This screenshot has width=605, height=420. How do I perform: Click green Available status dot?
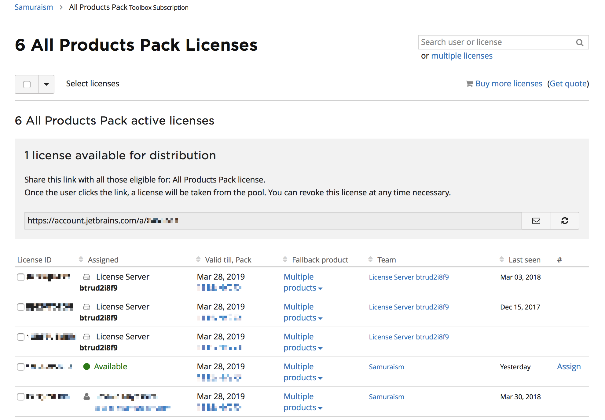(87, 367)
